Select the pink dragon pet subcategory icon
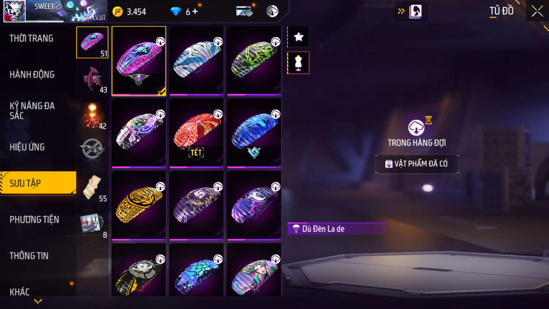Viewport: 549px width, 309px height. (92, 79)
